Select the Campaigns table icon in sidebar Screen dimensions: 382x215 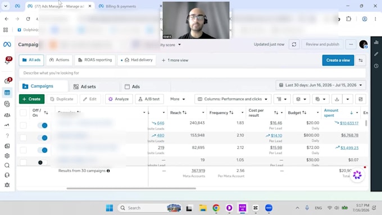[x=7, y=93]
